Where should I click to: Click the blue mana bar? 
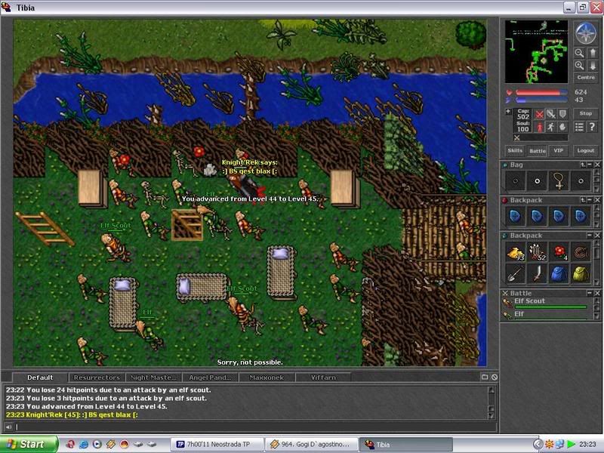(x=541, y=100)
